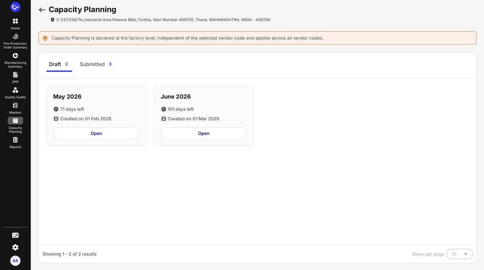Click "Created on 01 Feb 2026" text
Screen dimensions: 484x270
point(86,119)
